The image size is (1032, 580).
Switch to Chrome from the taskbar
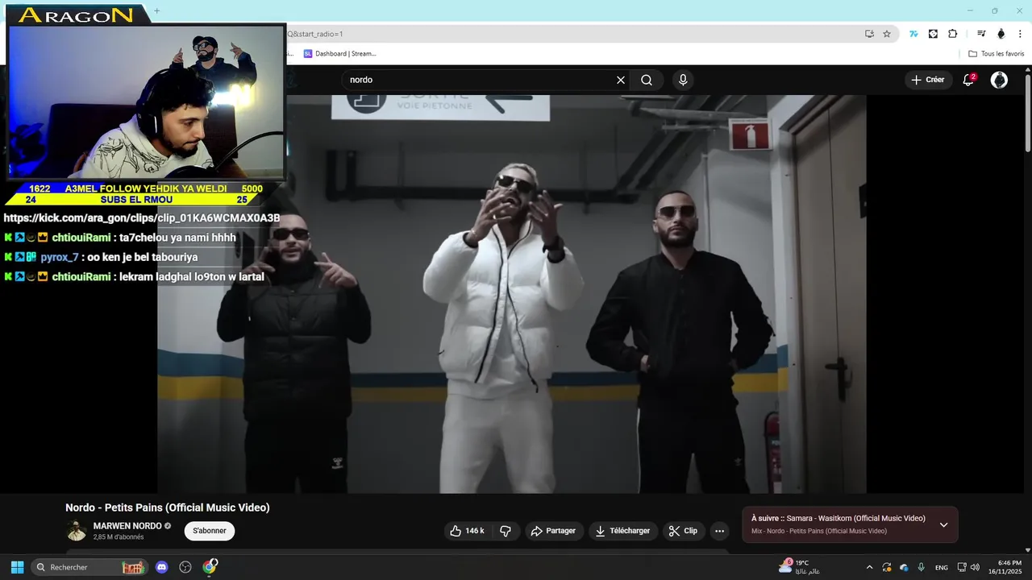coord(210,567)
